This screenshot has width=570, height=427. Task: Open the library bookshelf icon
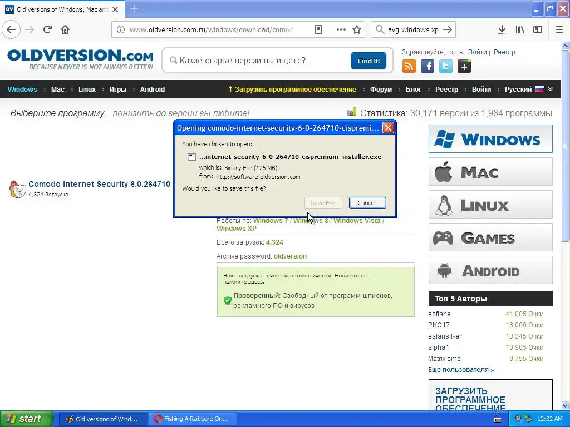(520, 29)
